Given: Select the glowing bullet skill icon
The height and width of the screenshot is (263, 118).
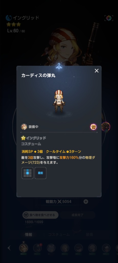Looking at the screenshot, I should 93,127.
